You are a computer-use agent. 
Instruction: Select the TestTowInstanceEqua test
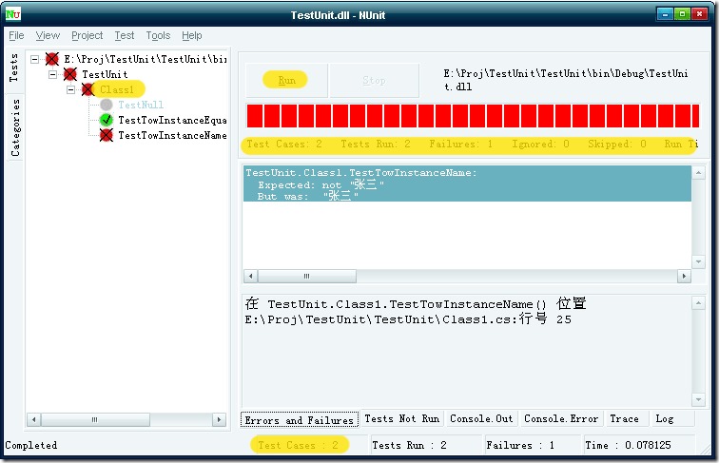[x=172, y=120]
